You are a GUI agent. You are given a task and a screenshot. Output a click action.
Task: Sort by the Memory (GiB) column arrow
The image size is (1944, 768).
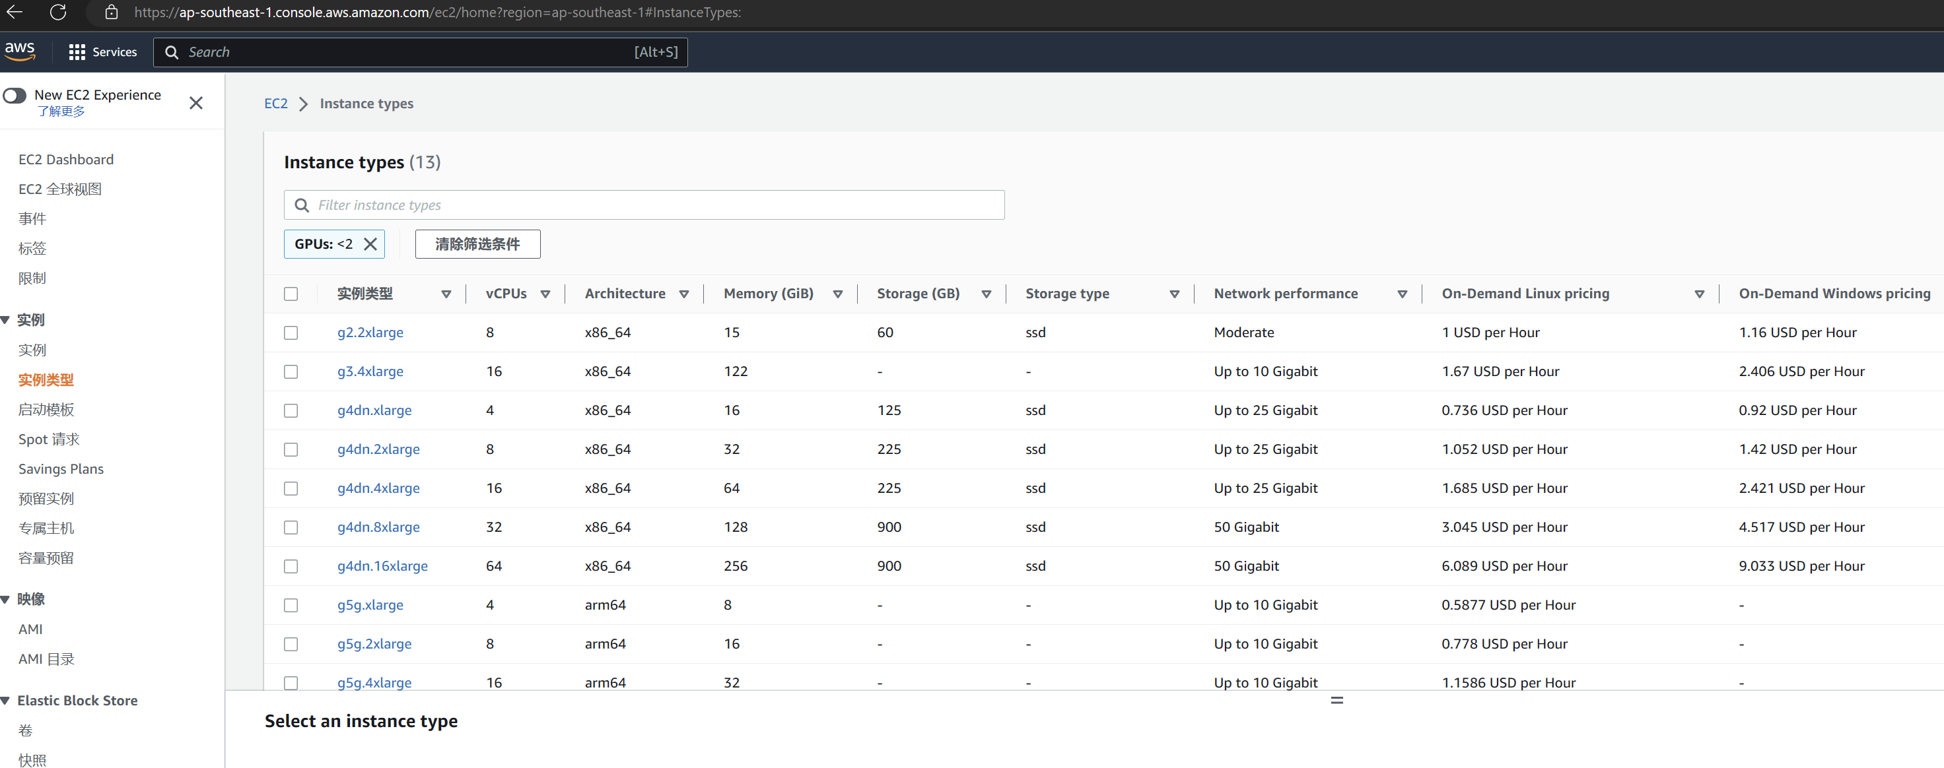[837, 294]
